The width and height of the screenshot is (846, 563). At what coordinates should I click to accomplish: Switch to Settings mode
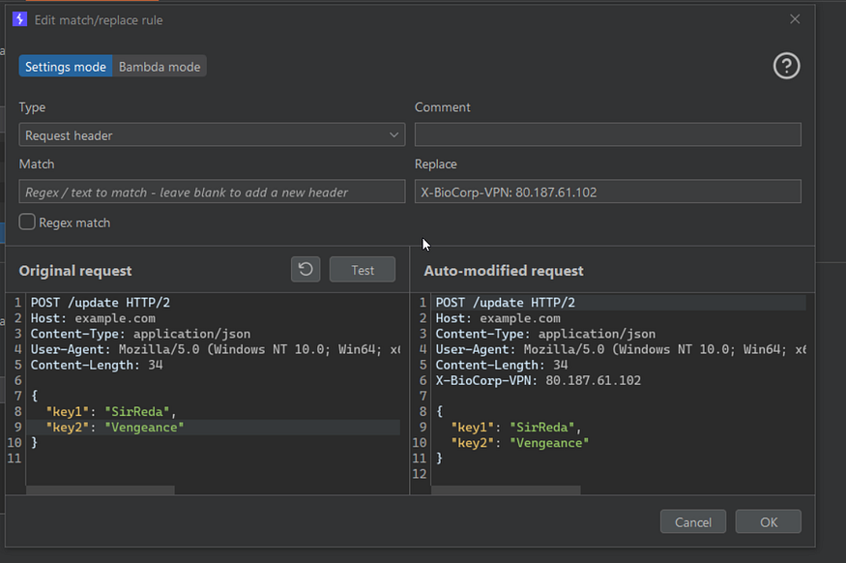point(66,67)
